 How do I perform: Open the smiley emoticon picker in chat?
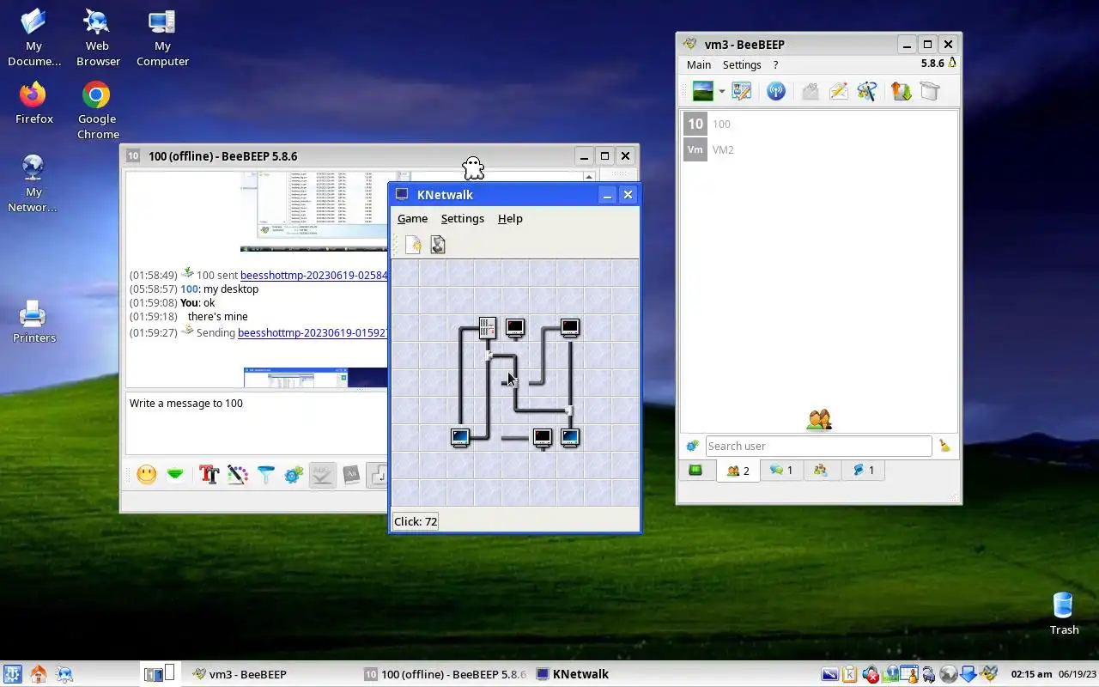pyautogui.click(x=147, y=475)
